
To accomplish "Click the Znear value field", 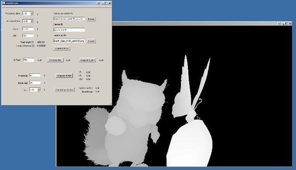I will [28, 29].
